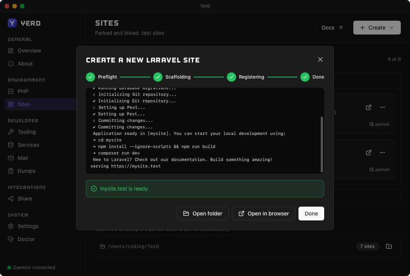Image resolution: width=410 pixels, height=276 pixels.
Task: Click the Registering step checkmark
Action: [x=231, y=77]
